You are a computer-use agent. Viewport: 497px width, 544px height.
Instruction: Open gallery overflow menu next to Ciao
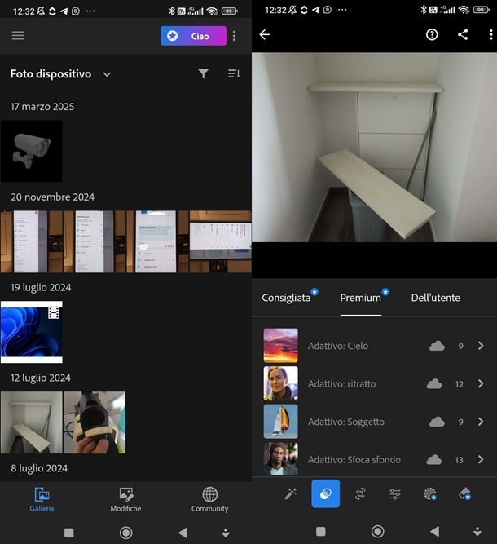235,36
